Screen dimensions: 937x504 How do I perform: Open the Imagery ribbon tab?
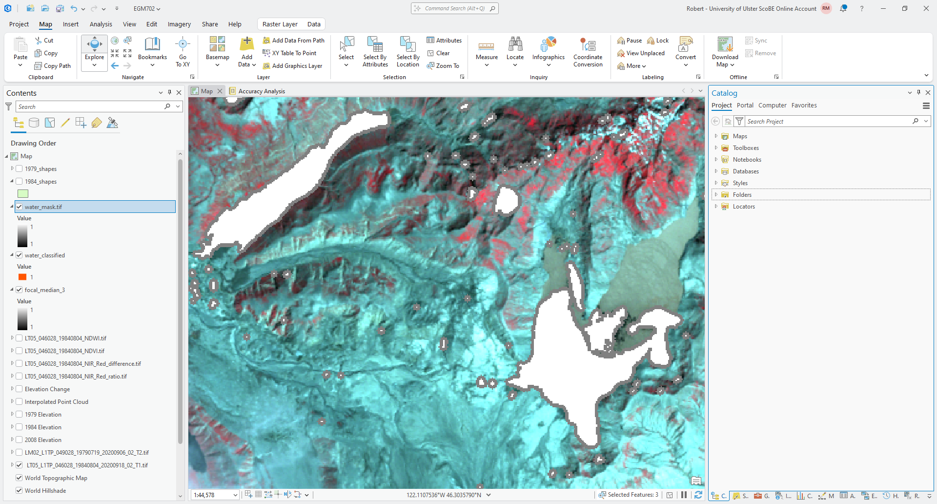179,24
